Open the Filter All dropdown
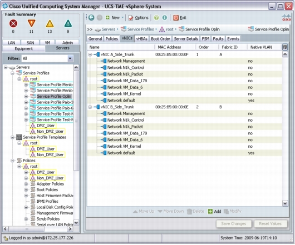 (70, 58)
